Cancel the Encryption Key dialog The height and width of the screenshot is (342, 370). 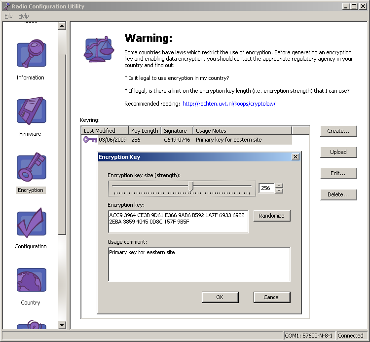coord(272,297)
